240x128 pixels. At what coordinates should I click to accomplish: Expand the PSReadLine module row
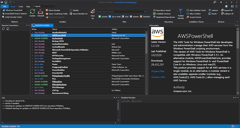33,82
